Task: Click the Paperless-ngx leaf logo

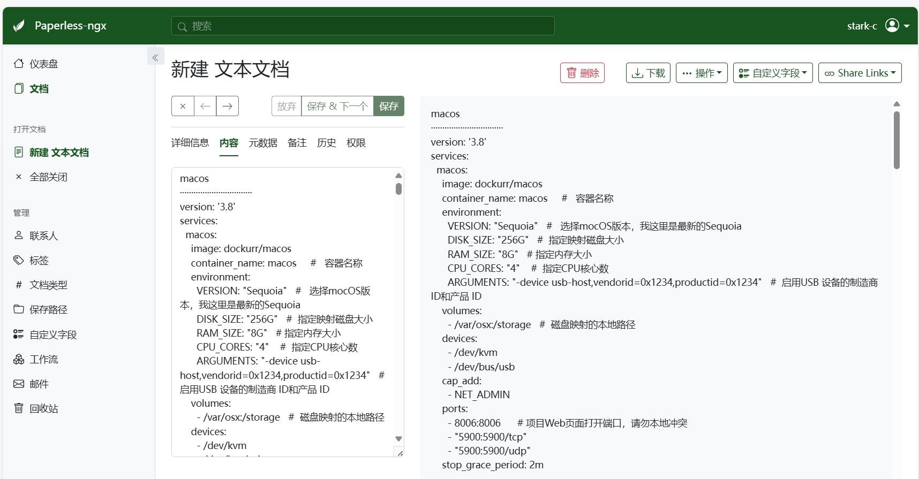Action: 19,26
